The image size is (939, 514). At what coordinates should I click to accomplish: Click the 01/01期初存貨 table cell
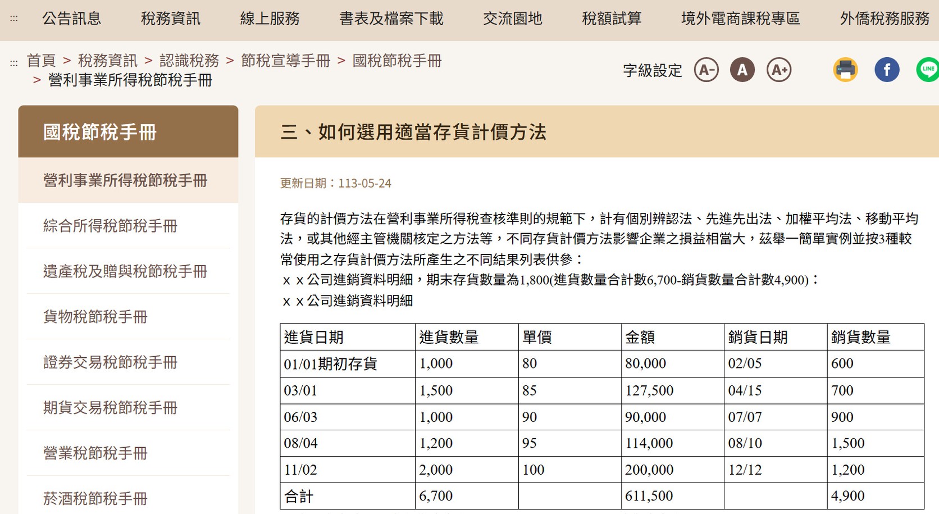(348, 364)
